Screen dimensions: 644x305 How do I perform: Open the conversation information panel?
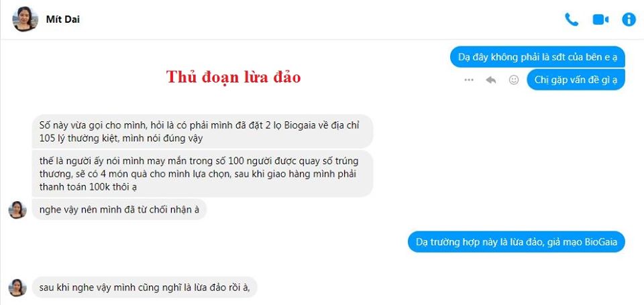tap(629, 19)
